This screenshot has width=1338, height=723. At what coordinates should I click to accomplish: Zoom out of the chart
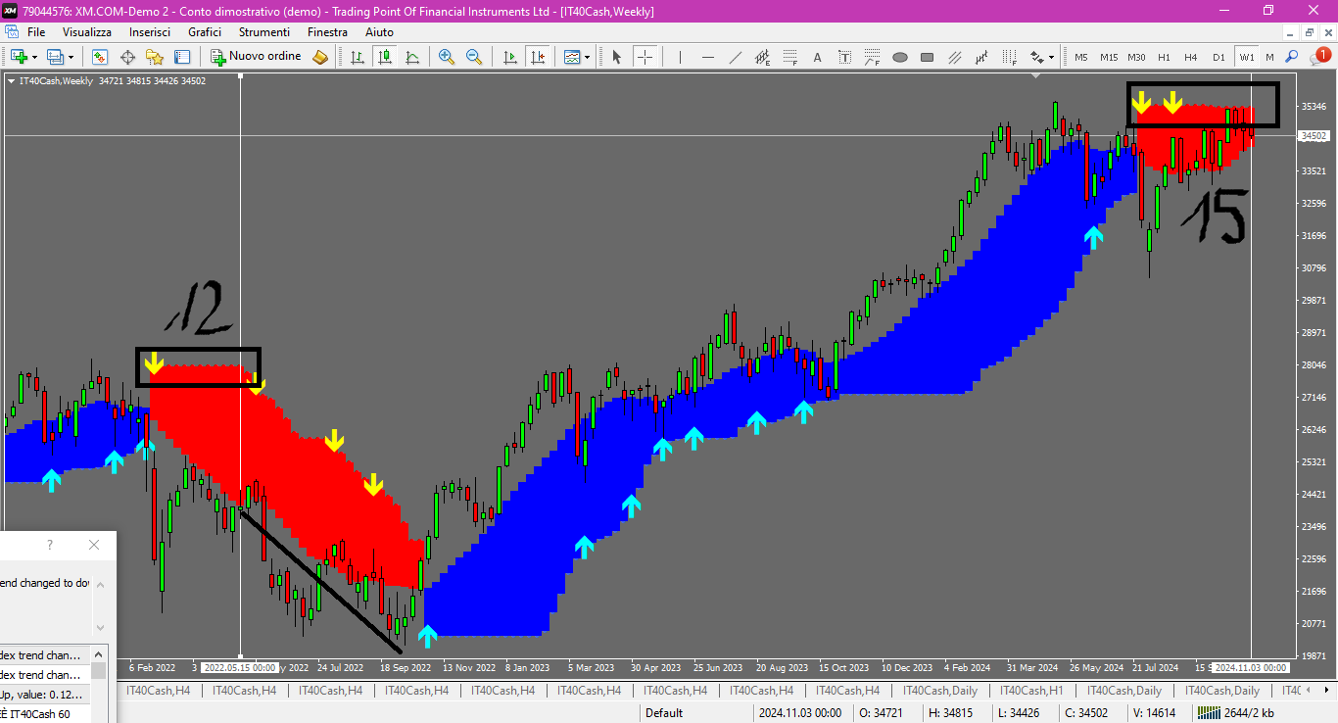(x=474, y=57)
